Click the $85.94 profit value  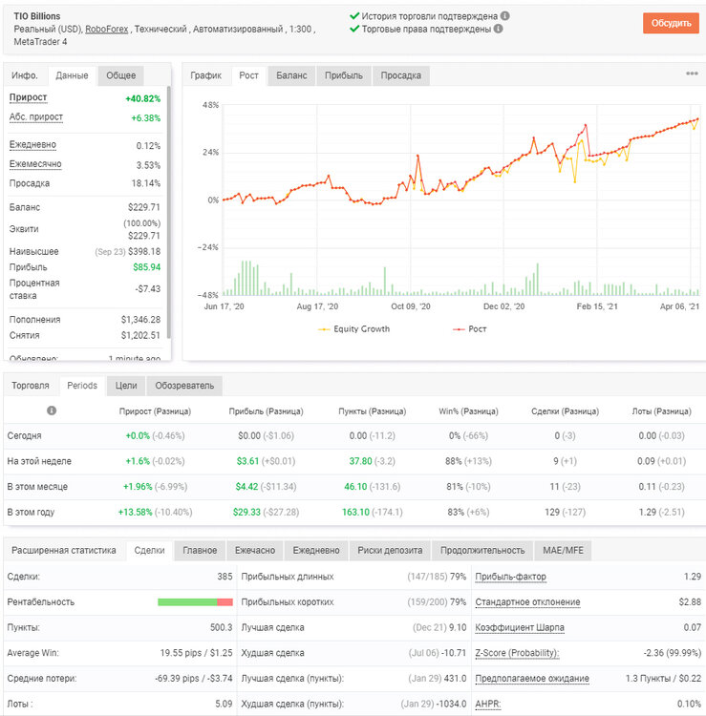click(147, 267)
